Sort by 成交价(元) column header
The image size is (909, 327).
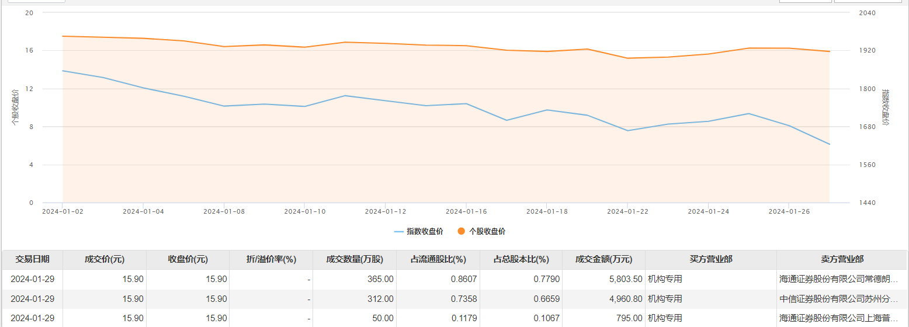[105, 260]
